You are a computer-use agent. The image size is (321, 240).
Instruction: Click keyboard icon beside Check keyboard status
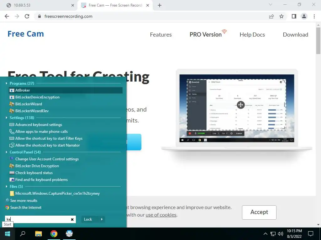(x=12, y=173)
